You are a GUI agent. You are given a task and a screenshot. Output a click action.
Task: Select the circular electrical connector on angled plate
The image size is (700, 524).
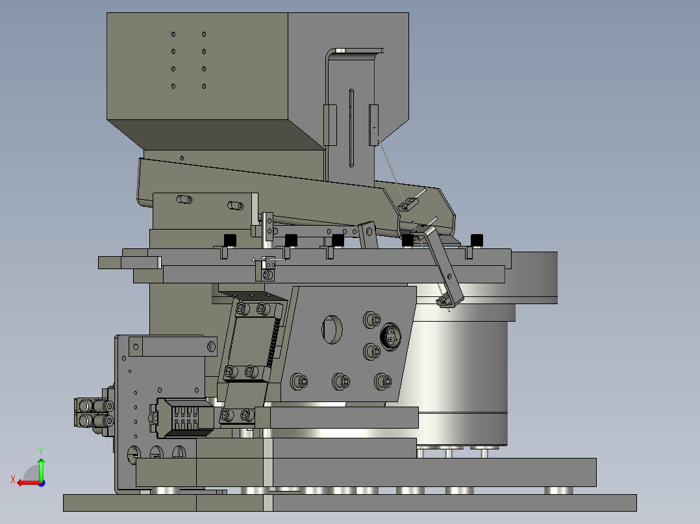coord(390,337)
